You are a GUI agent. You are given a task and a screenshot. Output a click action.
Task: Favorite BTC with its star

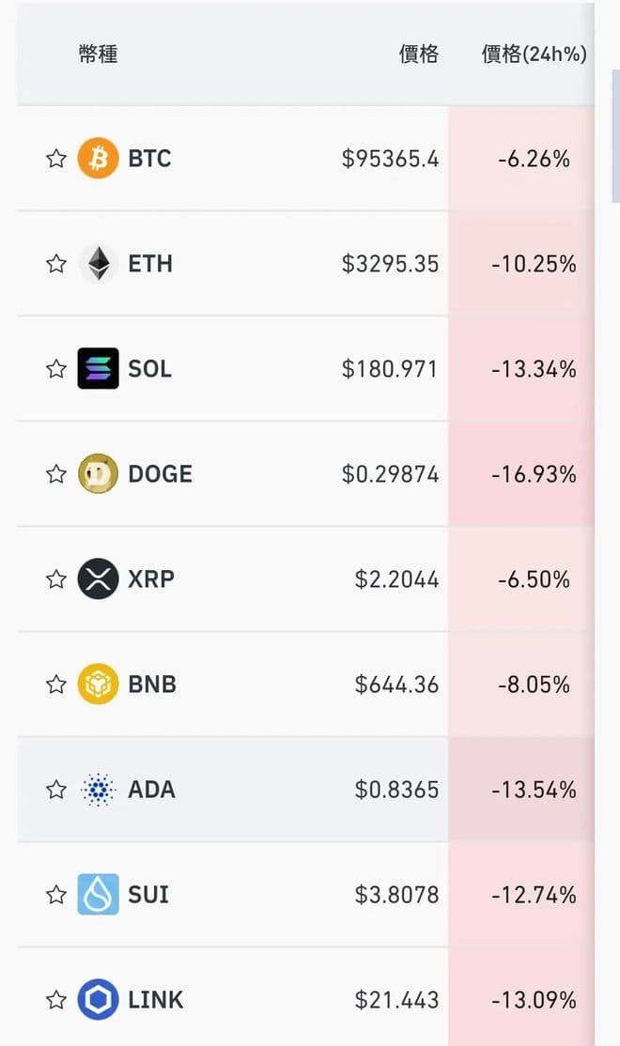[x=56, y=158]
